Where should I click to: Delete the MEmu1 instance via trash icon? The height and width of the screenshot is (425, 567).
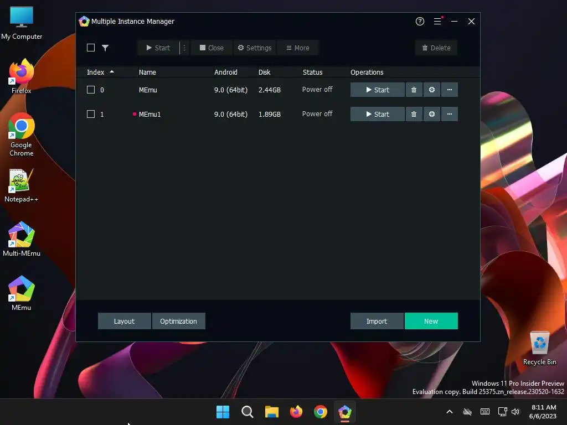click(414, 114)
